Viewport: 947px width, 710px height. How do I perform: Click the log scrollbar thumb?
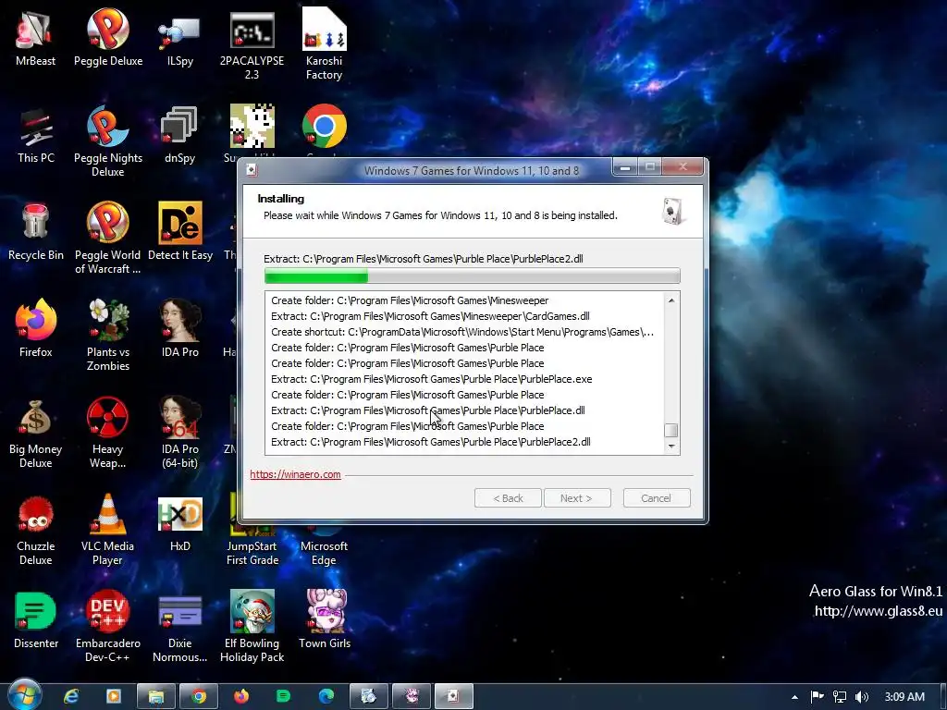pos(671,430)
